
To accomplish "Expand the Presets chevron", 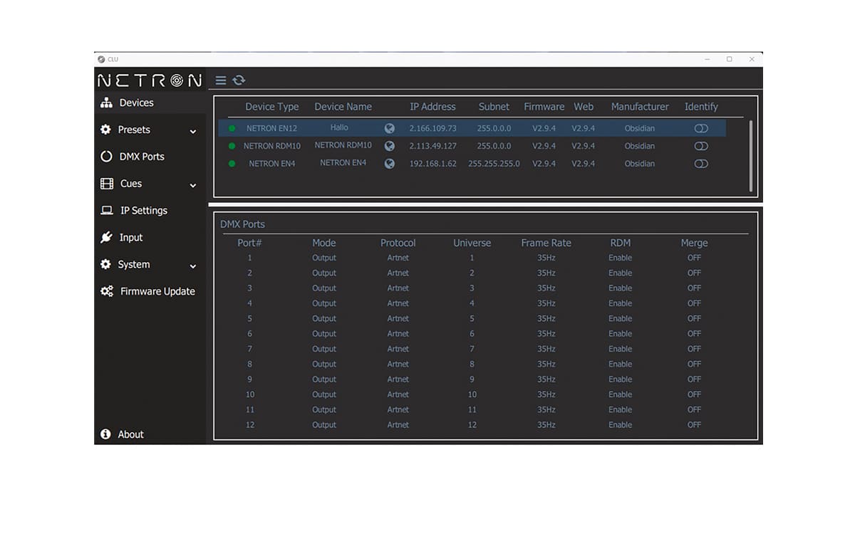I will (x=192, y=132).
